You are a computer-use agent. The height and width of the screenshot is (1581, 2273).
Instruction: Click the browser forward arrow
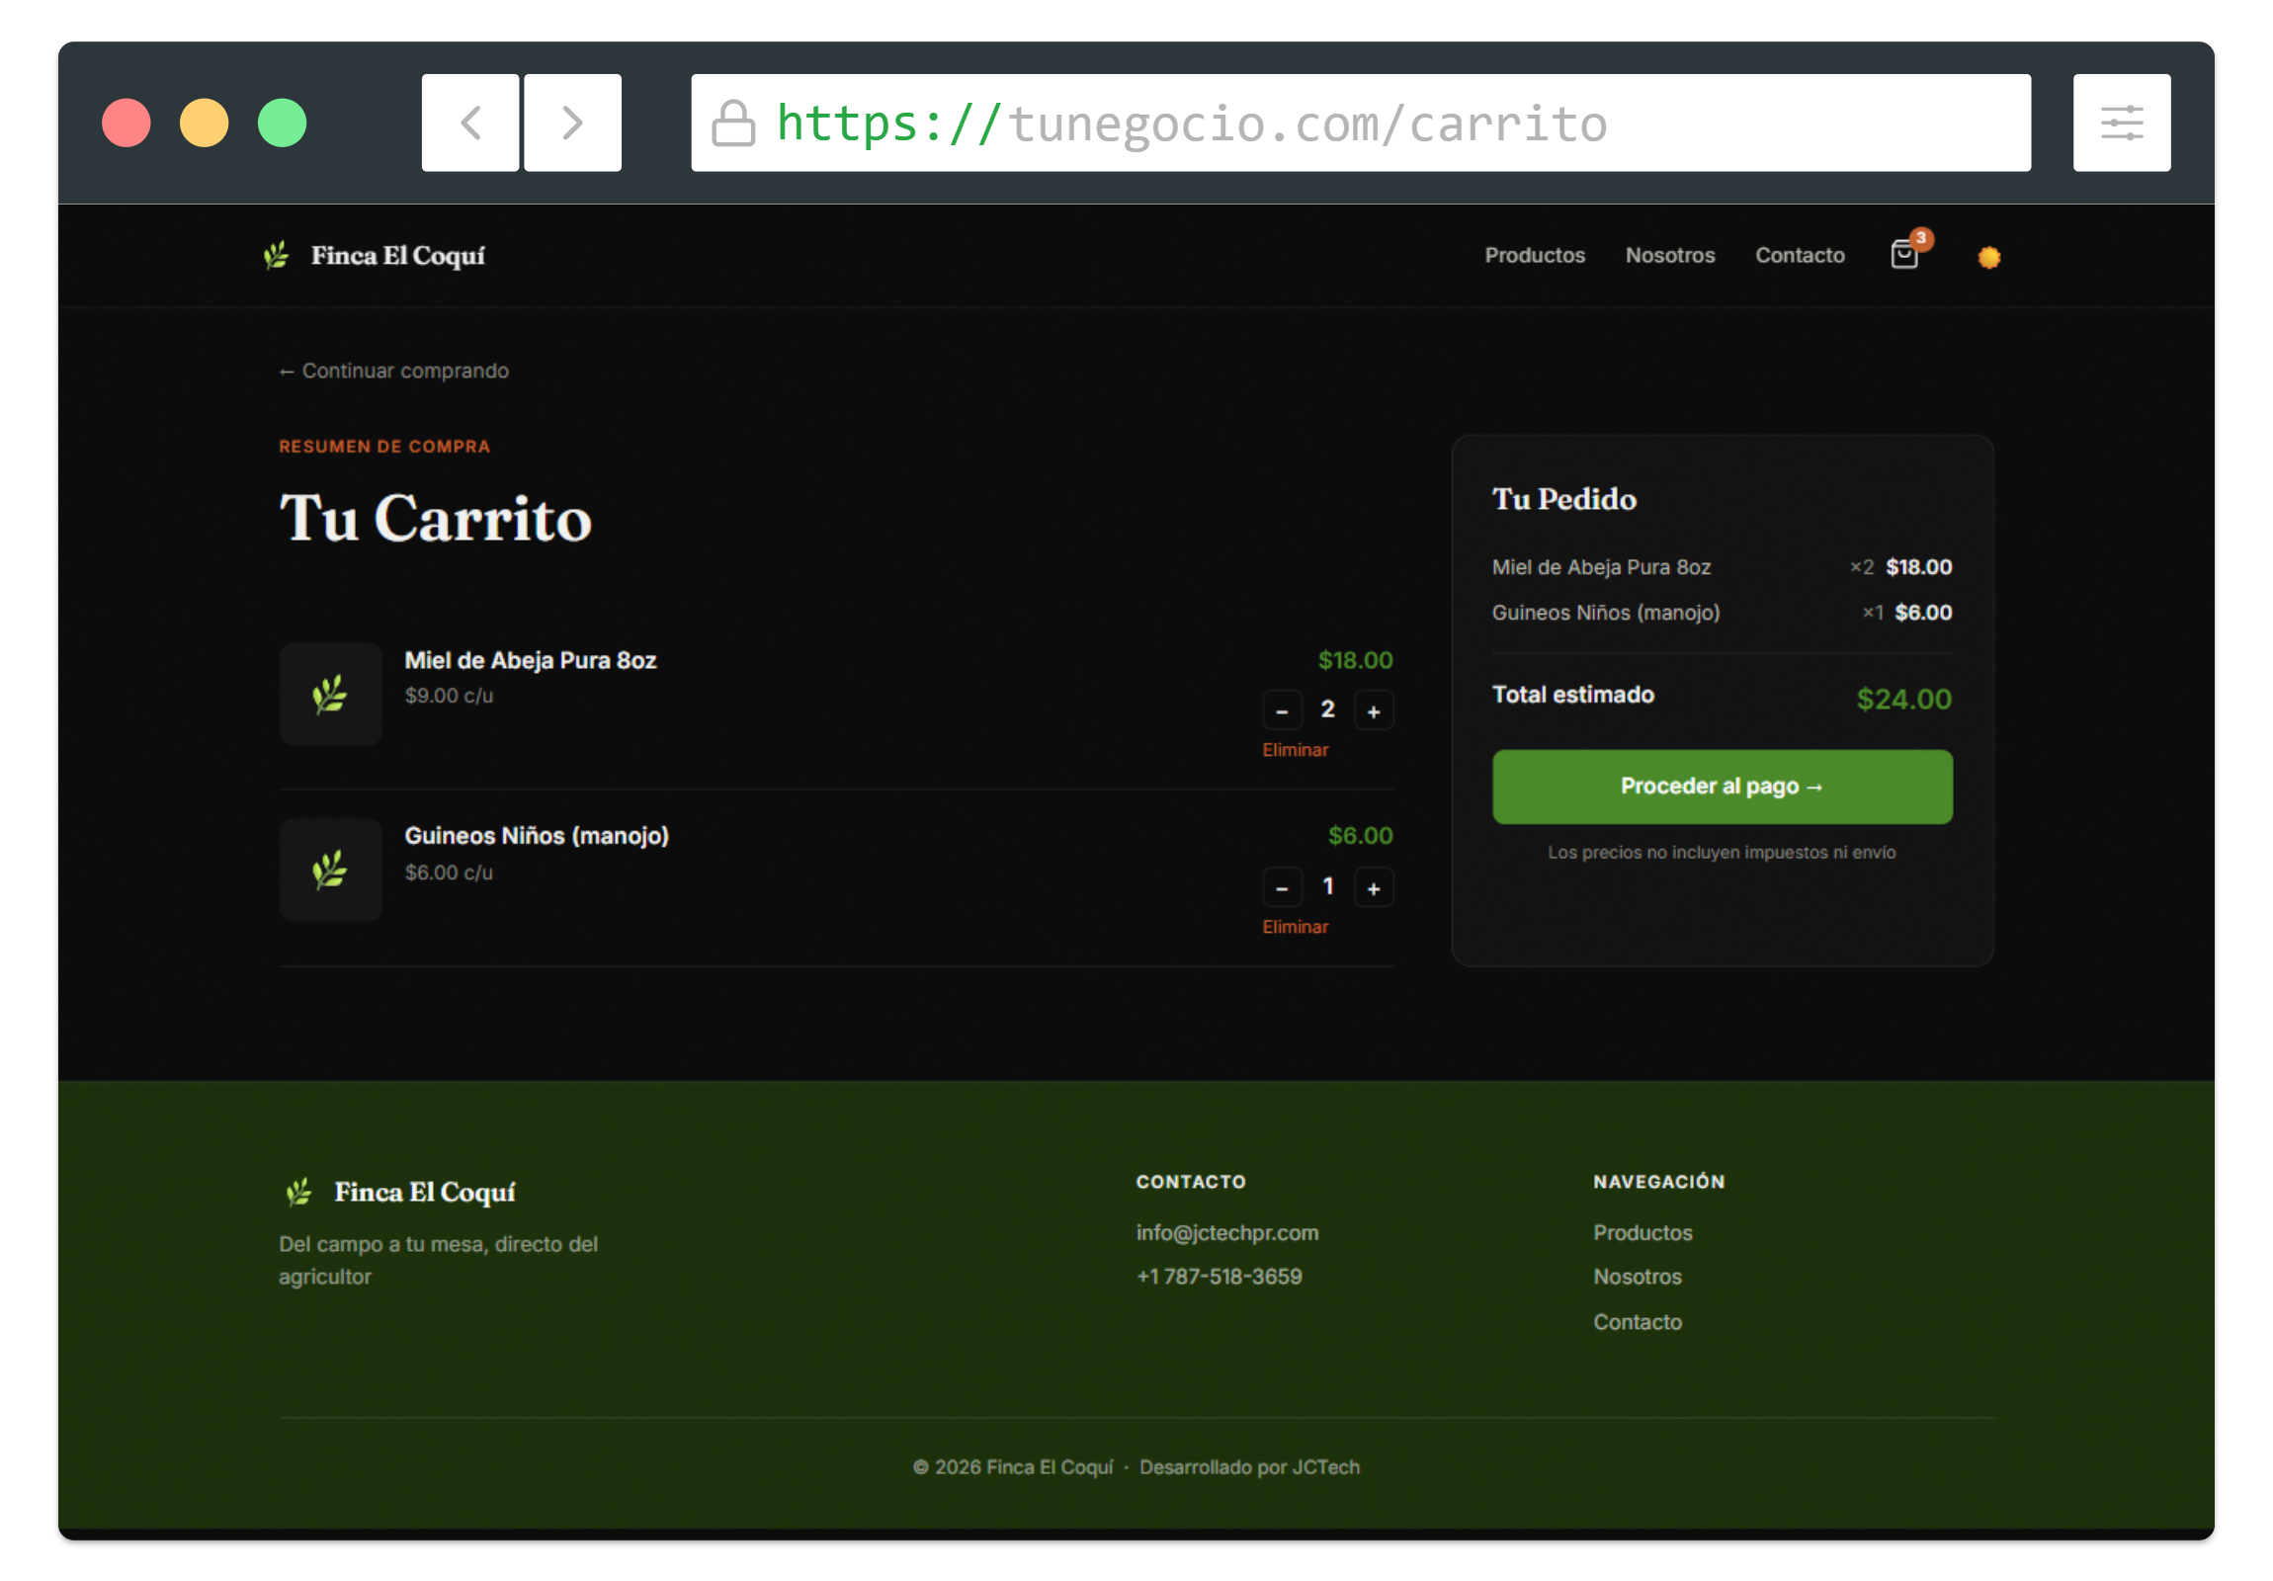pos(572,122)
